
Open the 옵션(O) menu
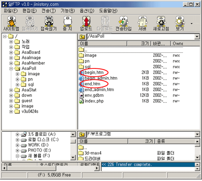click(87, 11)
